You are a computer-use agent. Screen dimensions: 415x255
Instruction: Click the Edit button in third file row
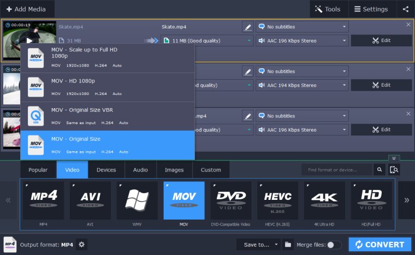(x=381, y=129)
